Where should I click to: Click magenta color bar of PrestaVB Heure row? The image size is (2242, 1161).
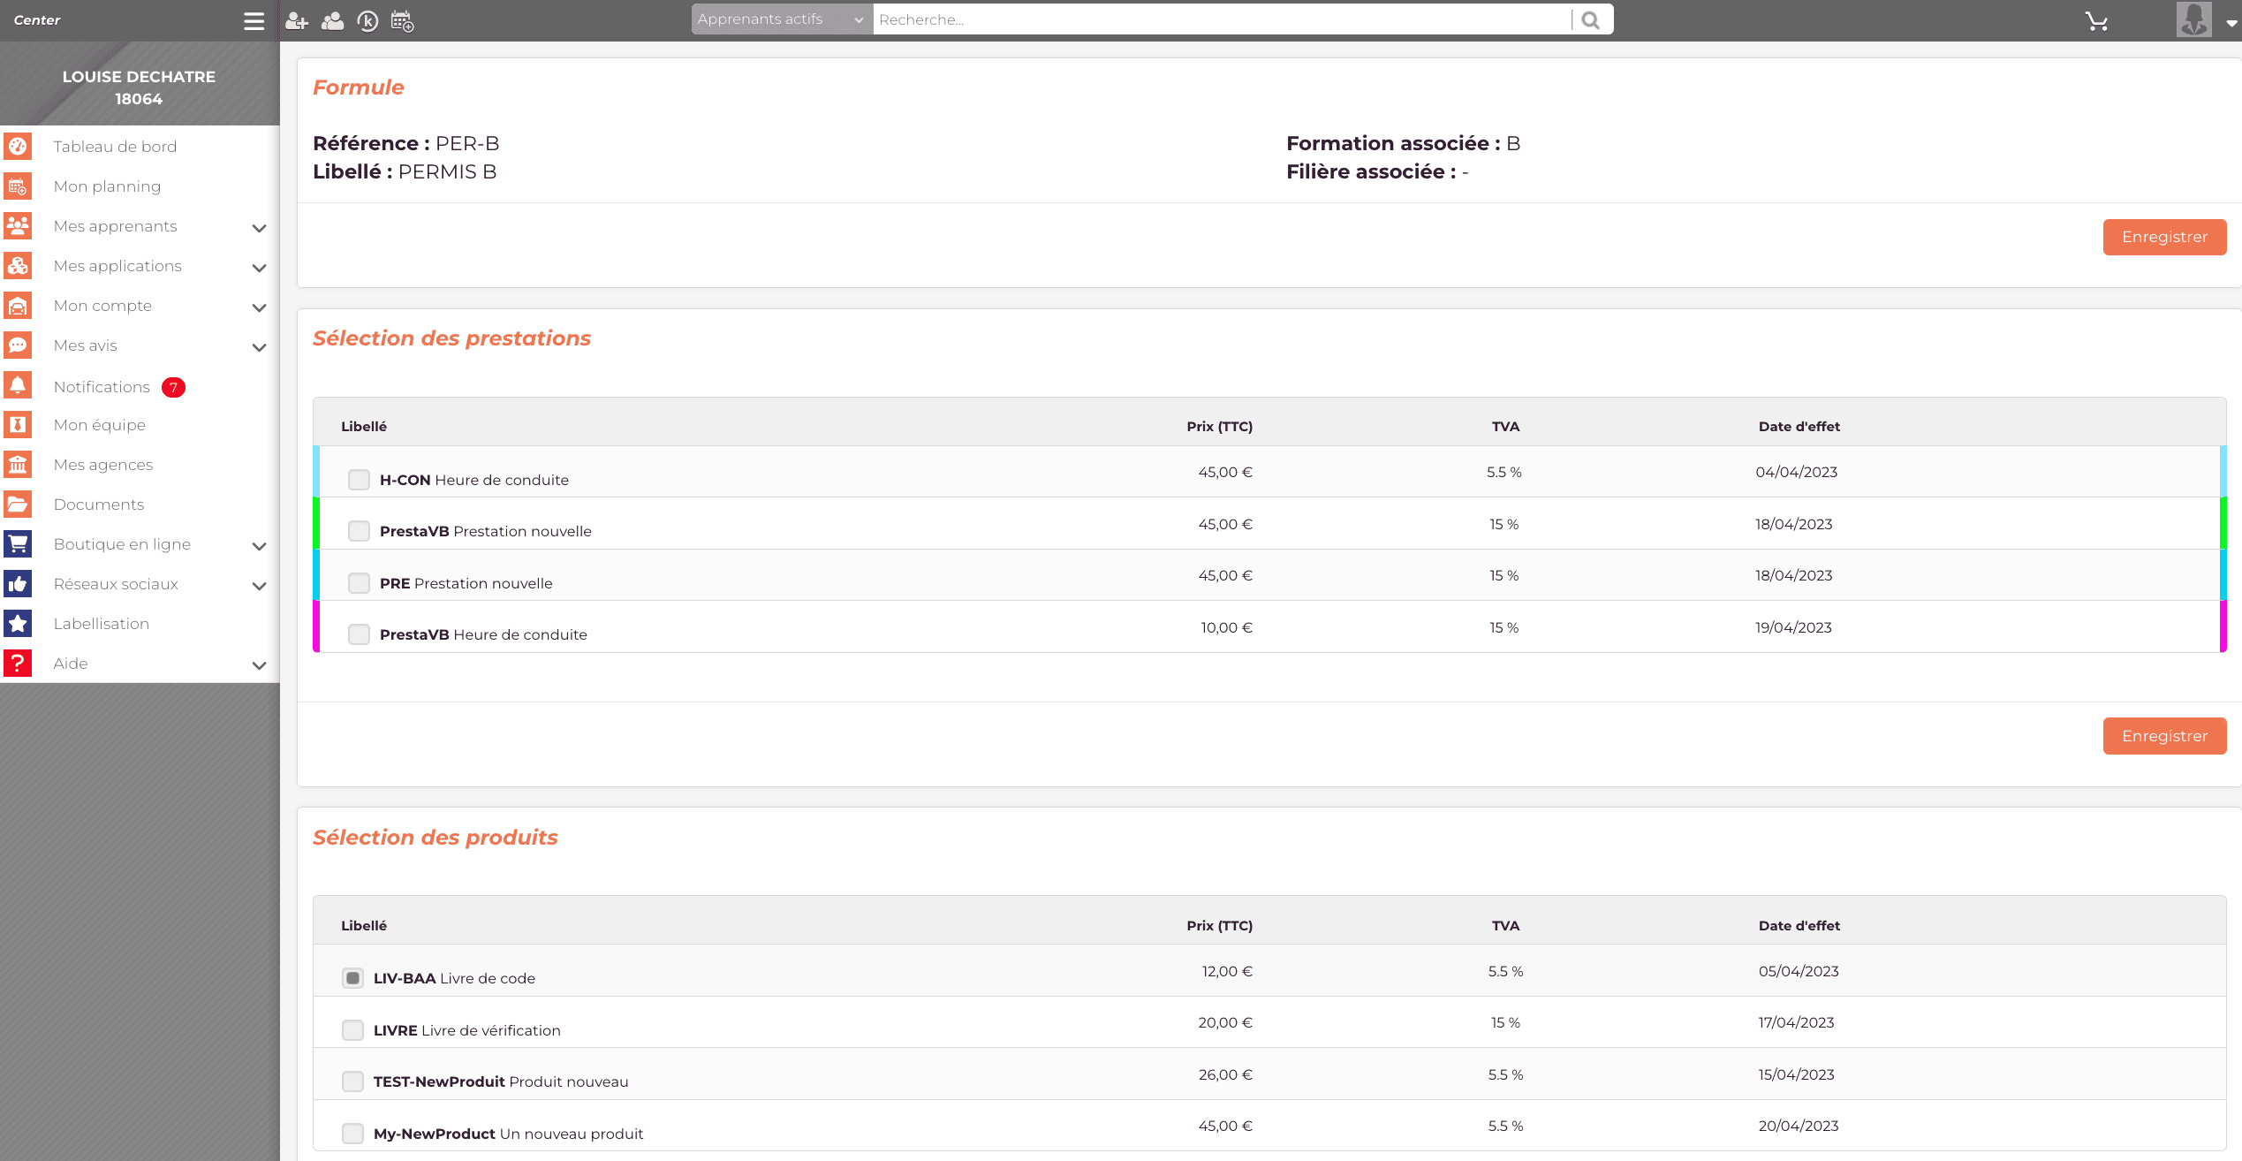click(316, 627)
